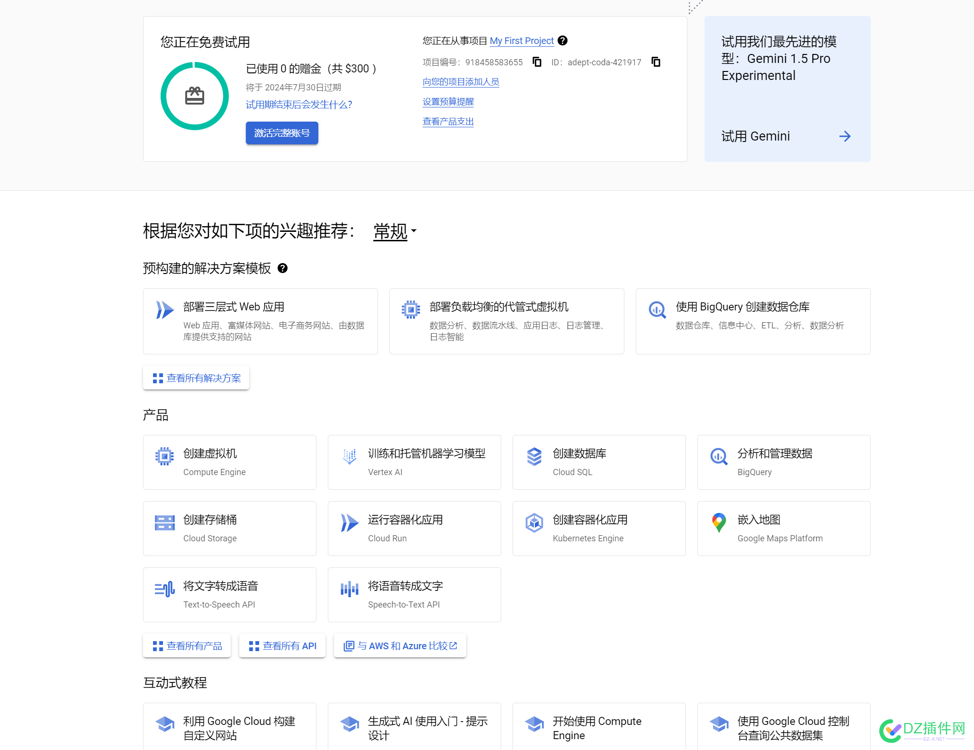Click BigQuery icon on 创建数据仓库 card
The height and width of the screenshot is (750, 974).
pos(657,310)
